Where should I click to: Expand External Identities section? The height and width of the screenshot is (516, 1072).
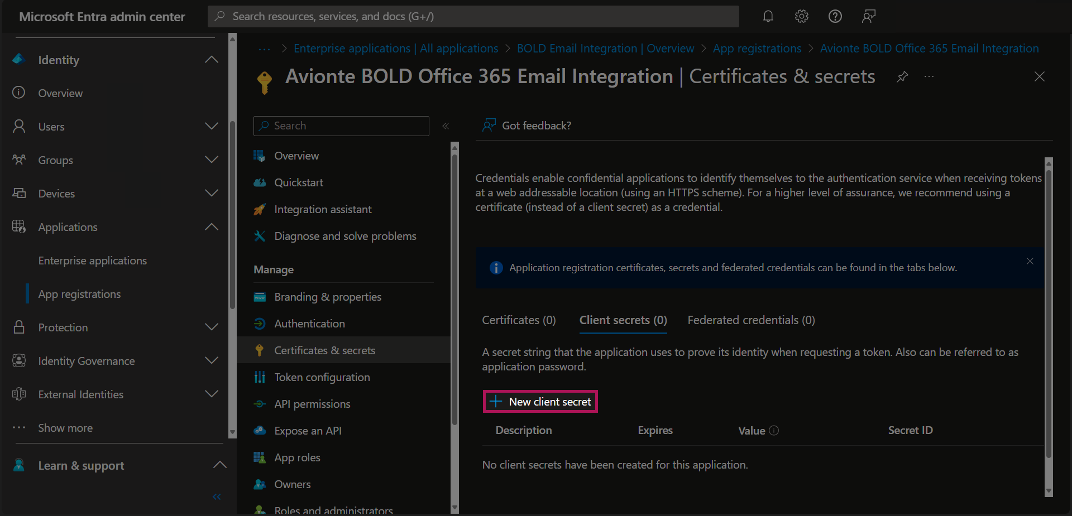click(x=212, y=394)
